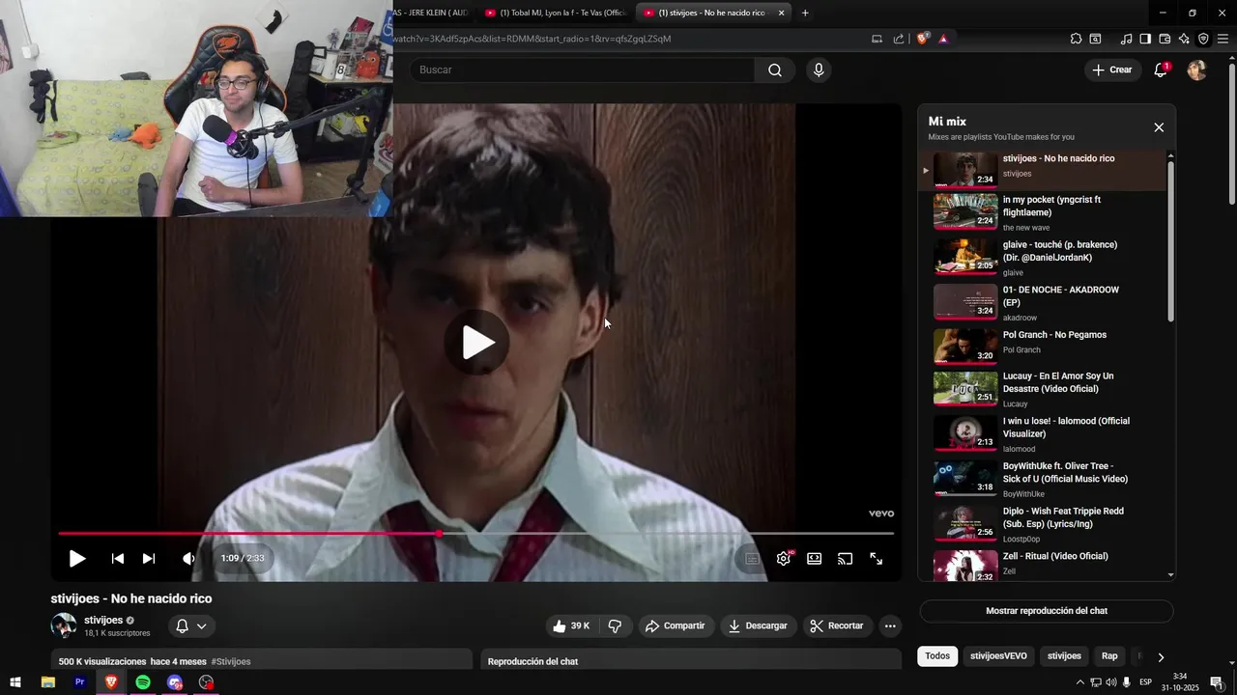Select the stivijoesVEVO filter chip
This screenshot has width=1237, height=695.
coord(998,656)
